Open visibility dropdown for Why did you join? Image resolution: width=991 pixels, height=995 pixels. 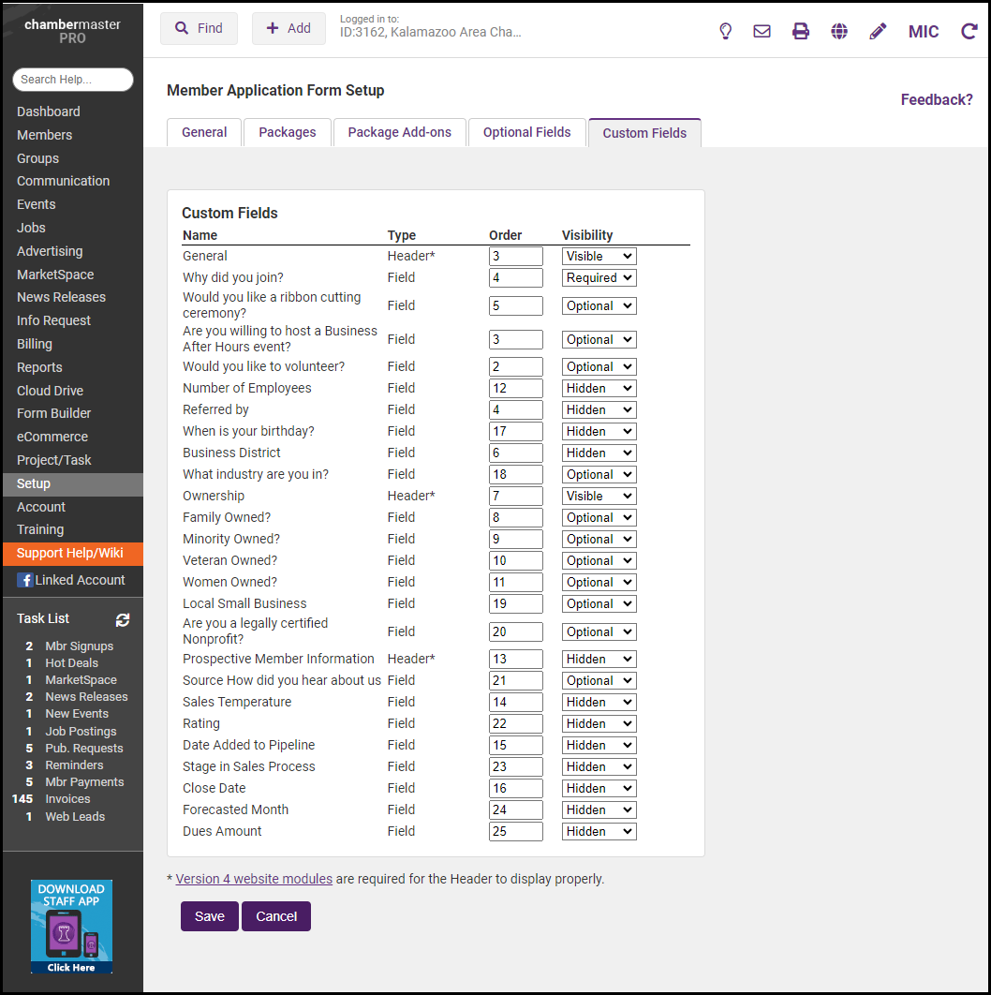click(x=599, y=278)
